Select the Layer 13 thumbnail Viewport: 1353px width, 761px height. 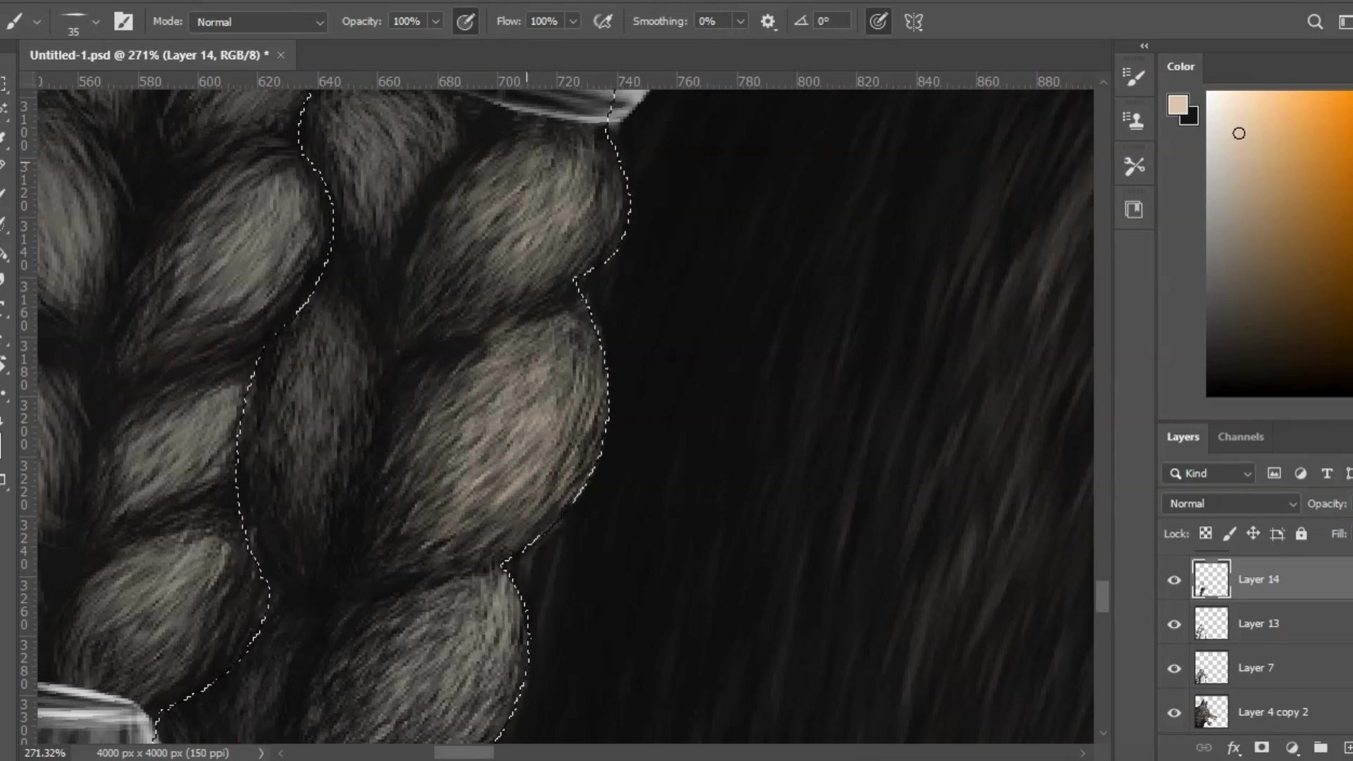point(1211,624)
